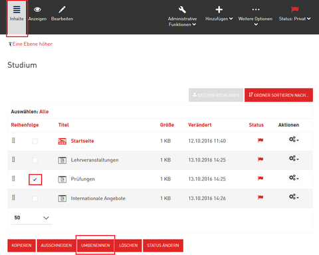Click the Aktionen column header
The image size is (319, 255).
coord(288,125)
